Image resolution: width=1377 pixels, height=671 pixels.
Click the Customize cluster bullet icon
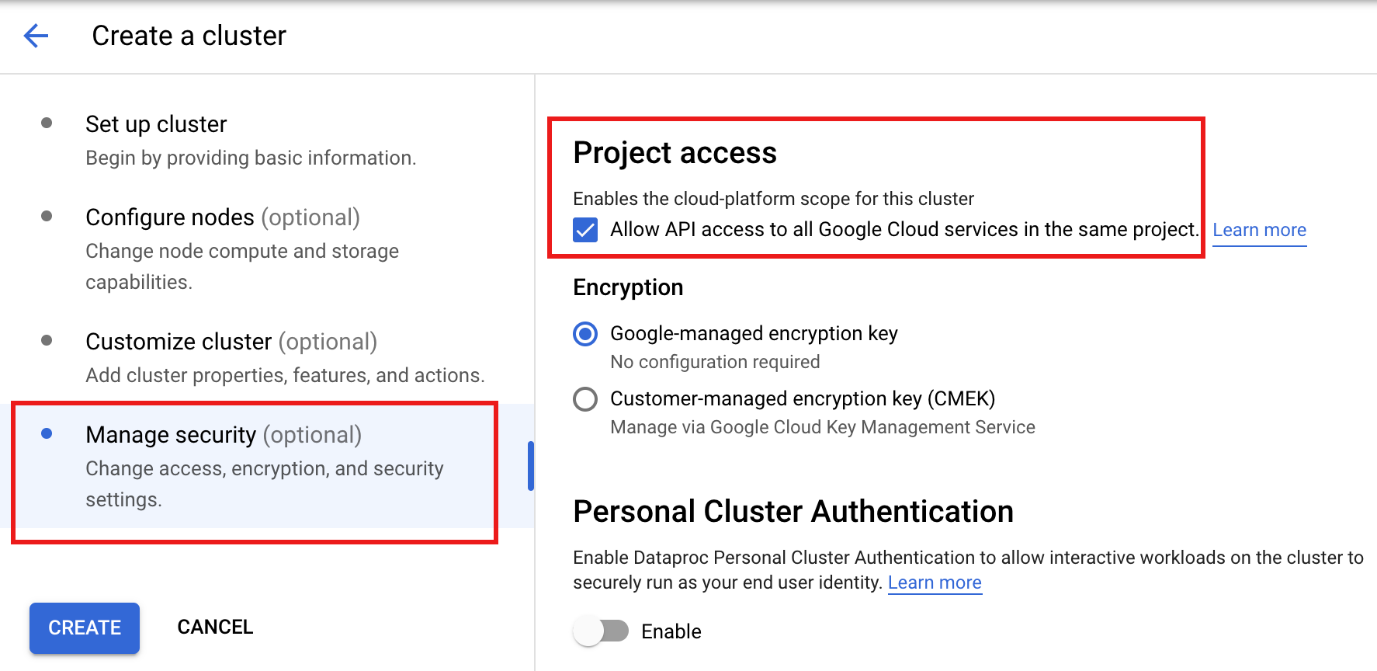[x=47, y=340]
